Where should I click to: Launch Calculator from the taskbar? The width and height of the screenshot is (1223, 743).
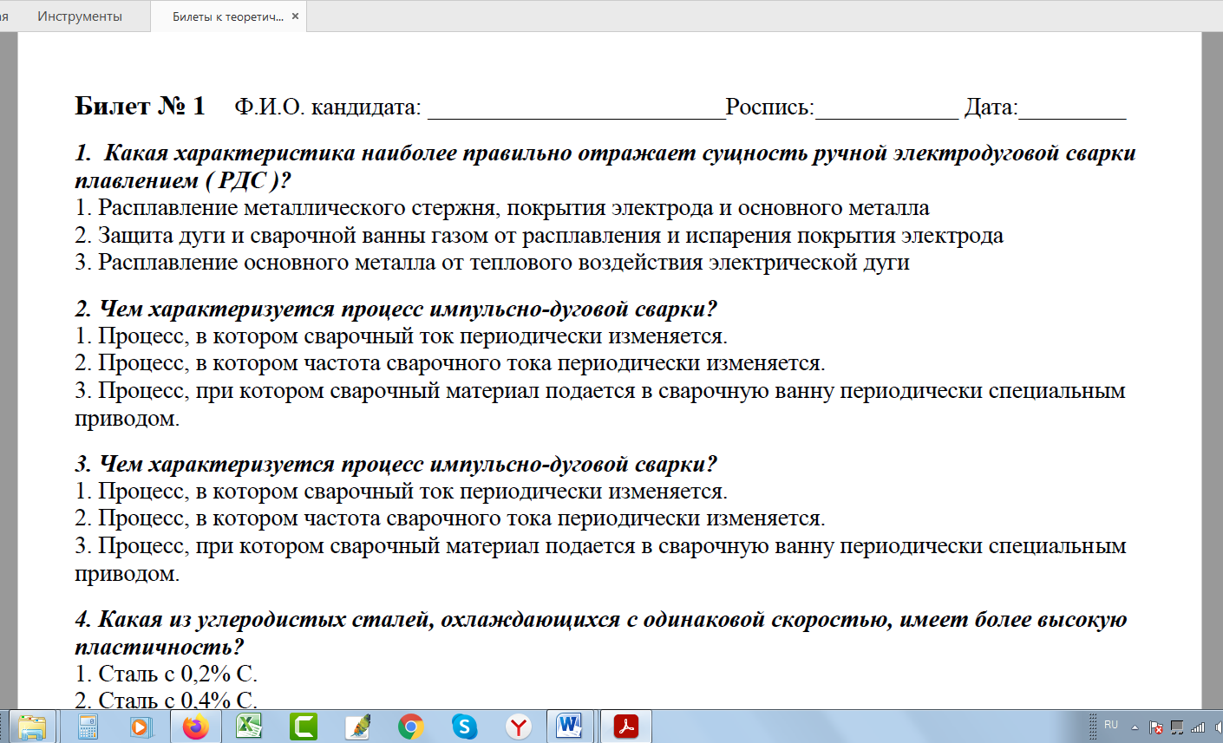pyautogui.click(x=88, y=727)
